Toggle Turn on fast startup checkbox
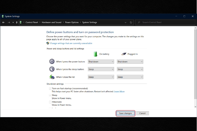 click(50, 89)
